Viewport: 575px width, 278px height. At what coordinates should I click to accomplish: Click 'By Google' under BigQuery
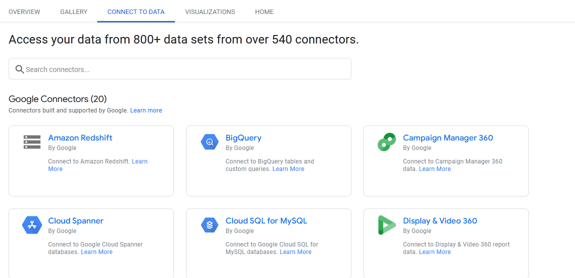(x=240, y=148)
